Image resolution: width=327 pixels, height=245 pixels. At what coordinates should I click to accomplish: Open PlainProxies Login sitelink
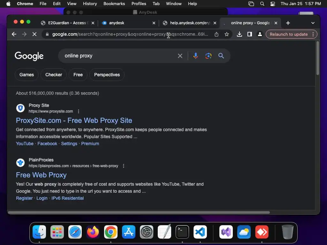(42, 198)
